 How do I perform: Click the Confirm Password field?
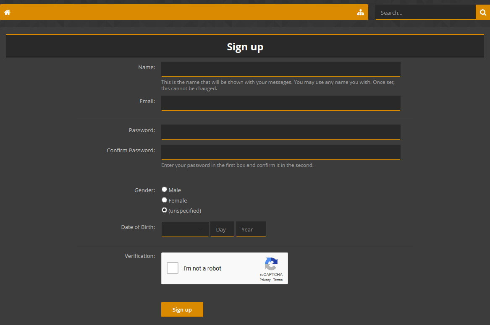coord(280,152)
